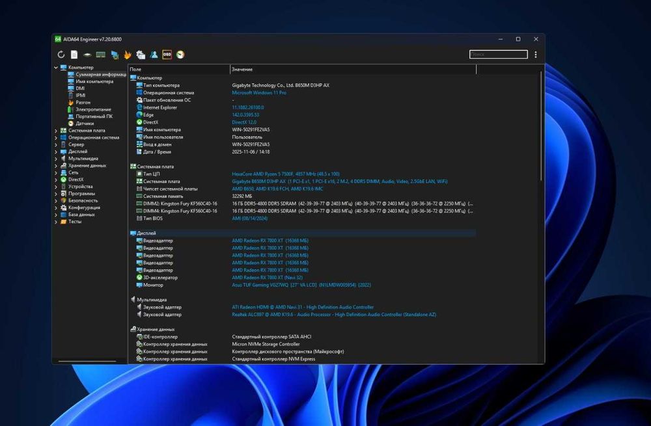Select the Дисплей section header row
The image size is (651, 426).
pos(303,233)
